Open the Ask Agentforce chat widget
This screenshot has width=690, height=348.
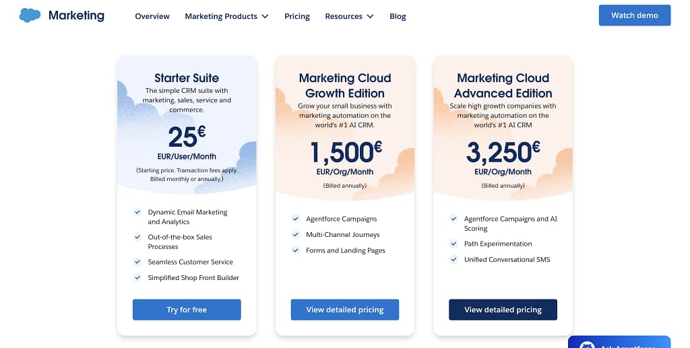619,343
